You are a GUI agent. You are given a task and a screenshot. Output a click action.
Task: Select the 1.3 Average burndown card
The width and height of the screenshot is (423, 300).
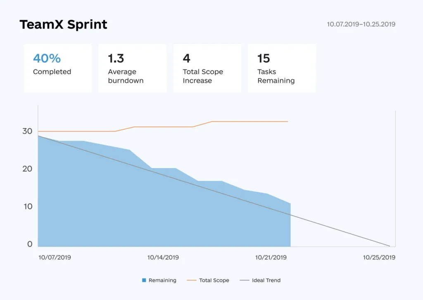click(x=133, y=68)
